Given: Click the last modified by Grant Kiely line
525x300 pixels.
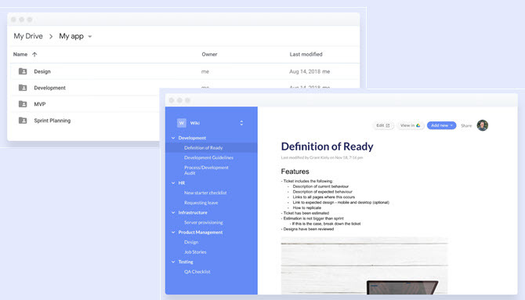Looking at the screenshot, I should click(x=322, y=157).
